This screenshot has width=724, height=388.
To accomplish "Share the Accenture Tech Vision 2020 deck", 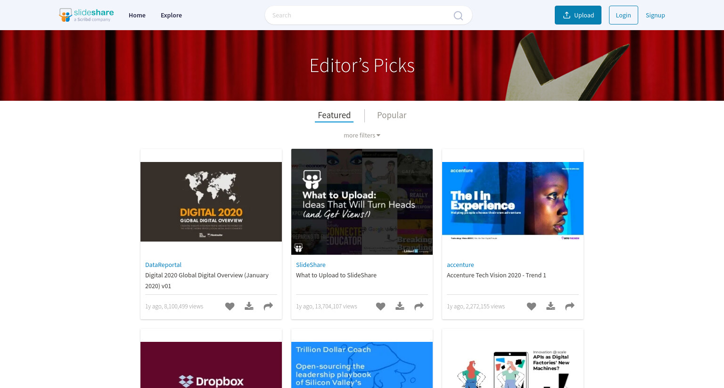I will pyautogui.click(x=570, y=307).
